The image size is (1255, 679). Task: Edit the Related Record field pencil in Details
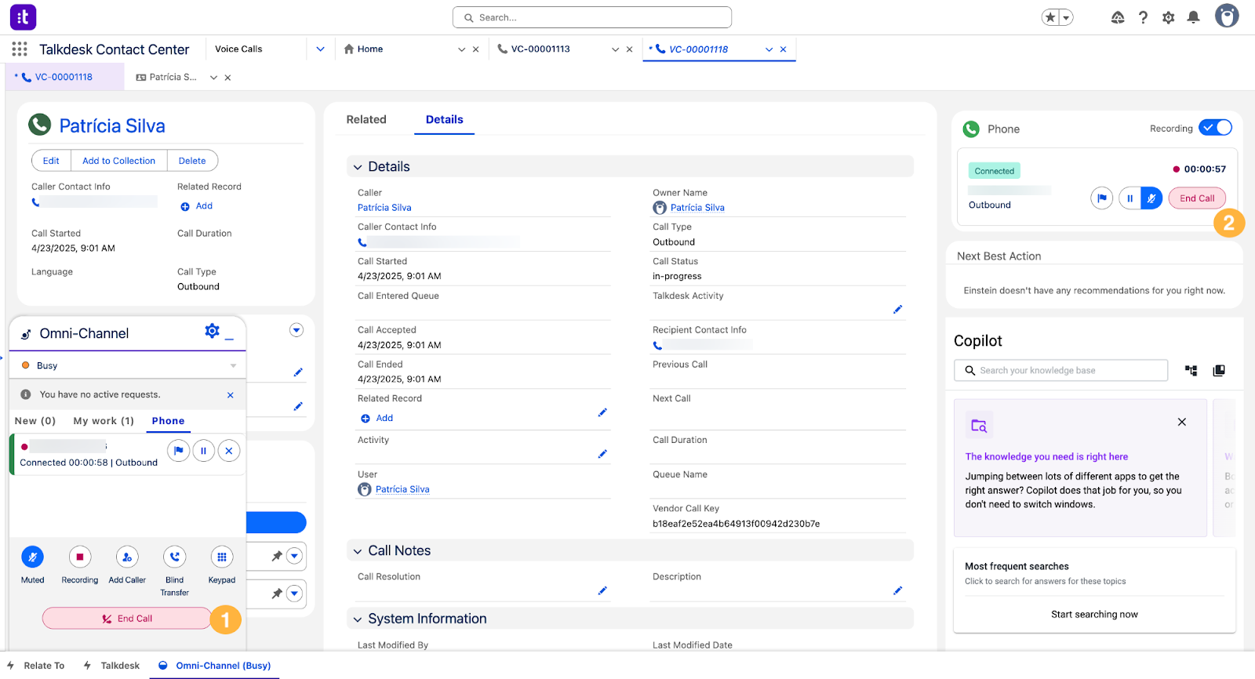tap(602, 412)
